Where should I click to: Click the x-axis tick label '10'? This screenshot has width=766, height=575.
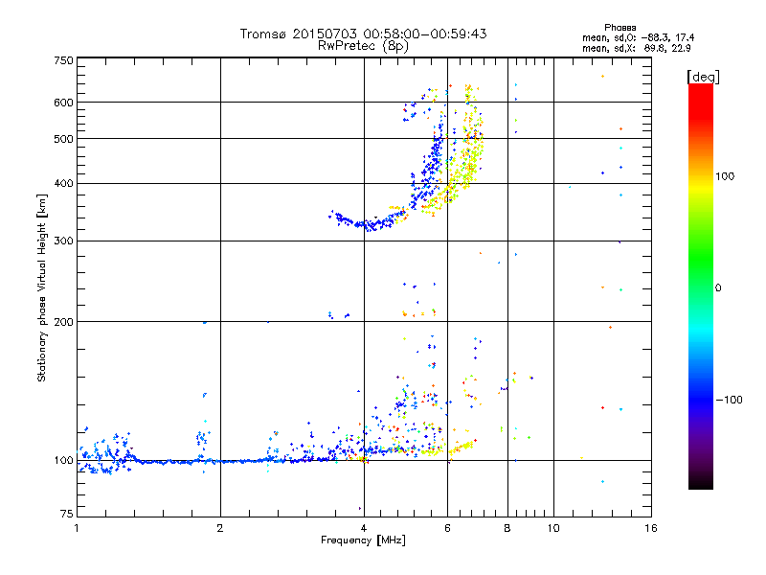pyautogui.click(x=553, y=528)
